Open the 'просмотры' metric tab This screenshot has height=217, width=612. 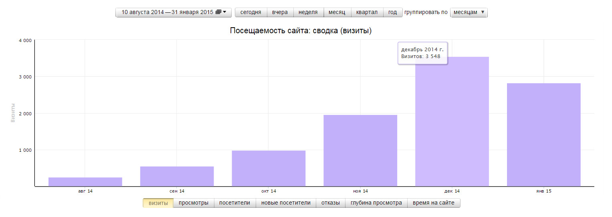[x=194, y=203]
